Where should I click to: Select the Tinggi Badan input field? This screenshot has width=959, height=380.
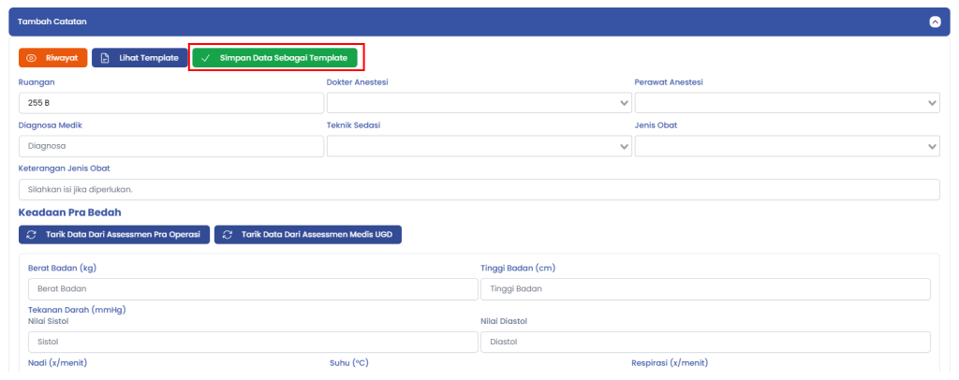tap(705, 289)
